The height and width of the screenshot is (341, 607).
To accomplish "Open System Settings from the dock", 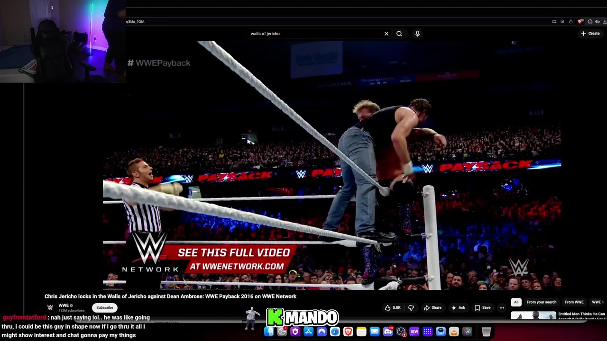I will pos(282,332).
